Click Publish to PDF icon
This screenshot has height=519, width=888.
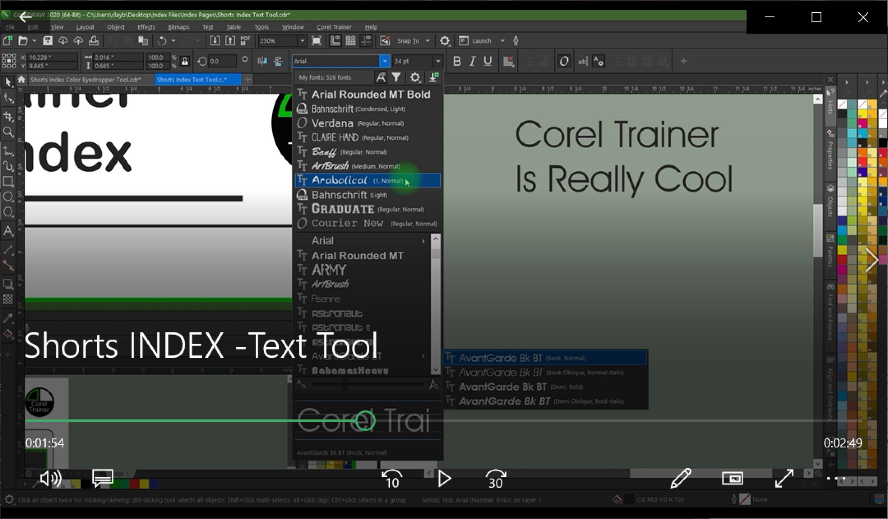tap(245, 41)
